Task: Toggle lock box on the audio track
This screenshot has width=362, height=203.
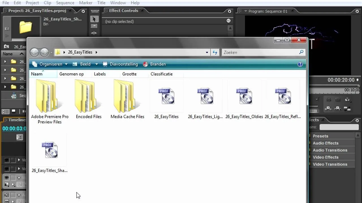Action: click(13, 195)
